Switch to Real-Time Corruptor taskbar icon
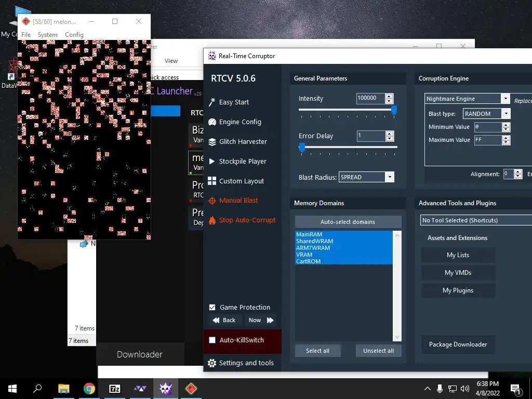 [x=166, y=389]
